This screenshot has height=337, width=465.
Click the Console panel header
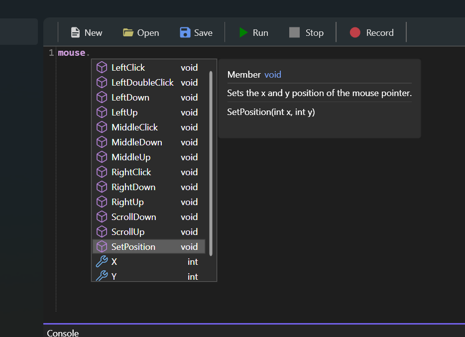63,333
